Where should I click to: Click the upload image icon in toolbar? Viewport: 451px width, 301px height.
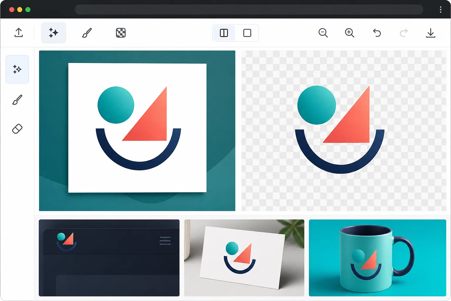pos(19,33)
